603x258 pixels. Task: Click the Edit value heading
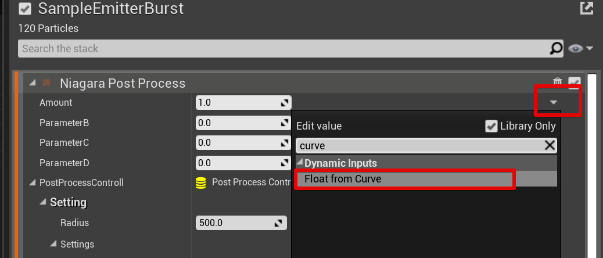click(x=319, y=126)
